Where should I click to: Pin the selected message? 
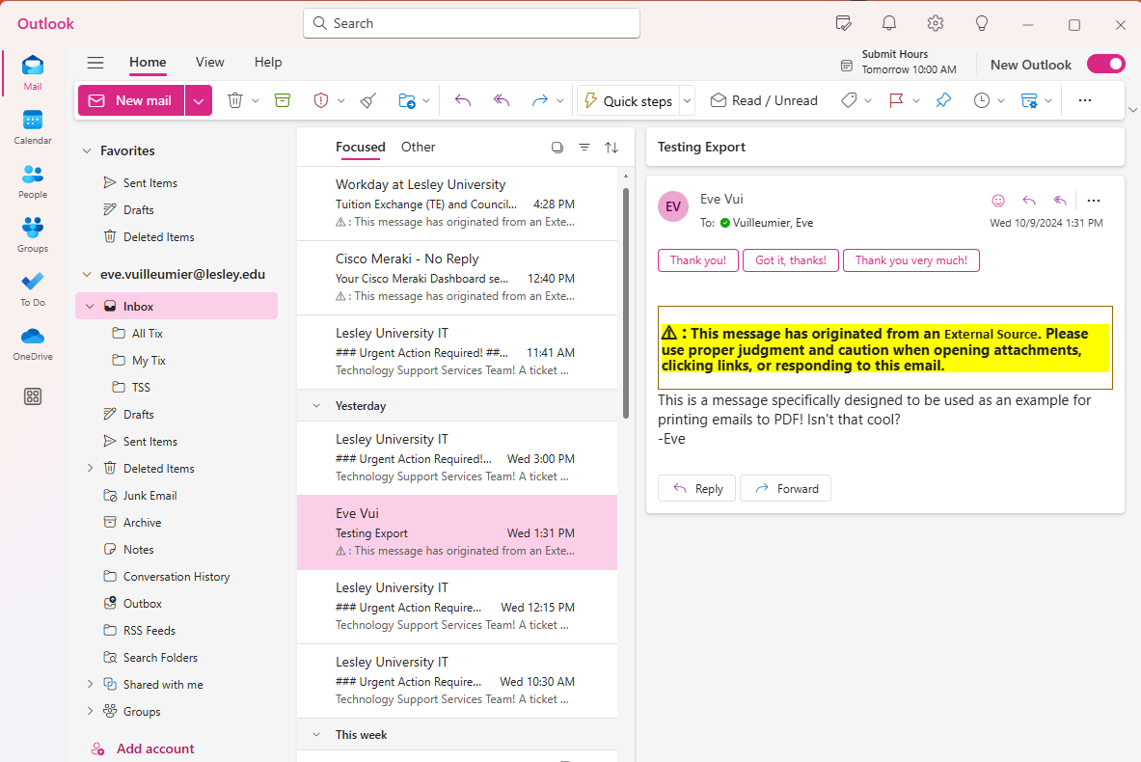click(x=943, y=100)
